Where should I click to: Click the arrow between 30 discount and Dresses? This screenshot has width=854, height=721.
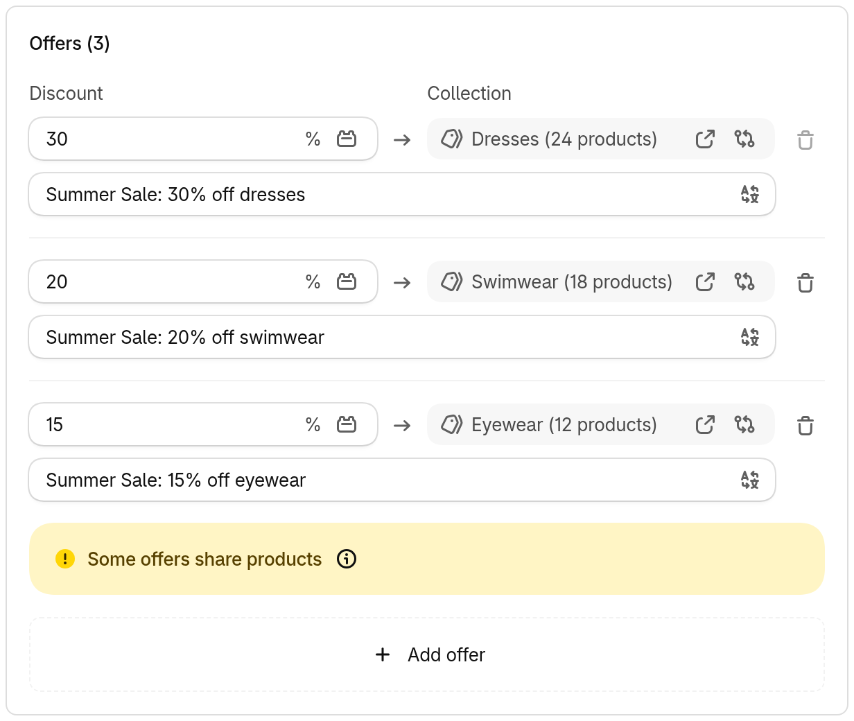pyautogui.click(x=402, y=140)
